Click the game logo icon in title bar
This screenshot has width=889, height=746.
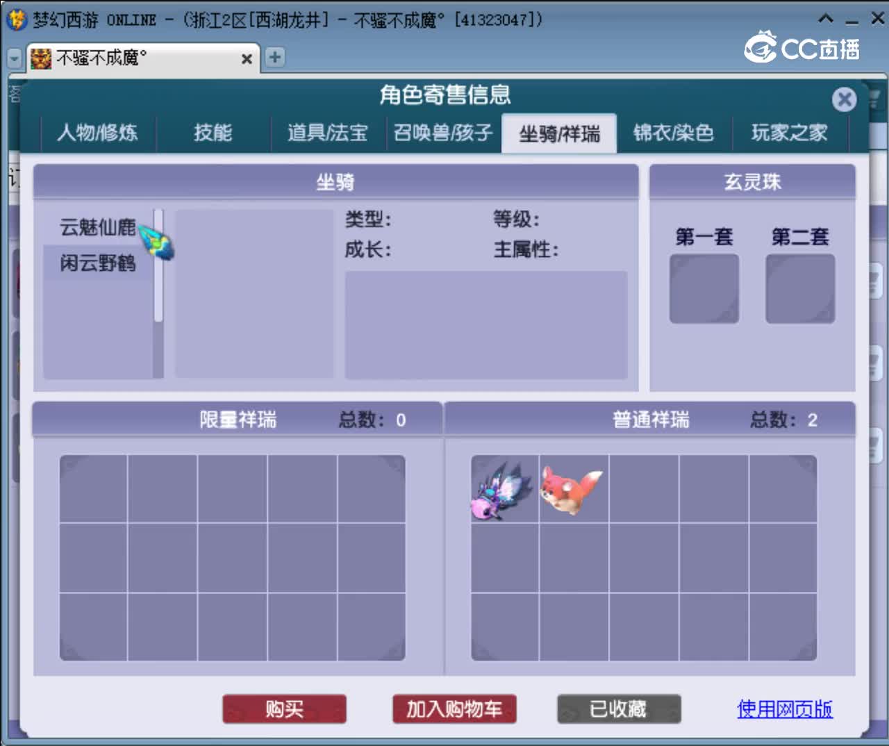15,19
